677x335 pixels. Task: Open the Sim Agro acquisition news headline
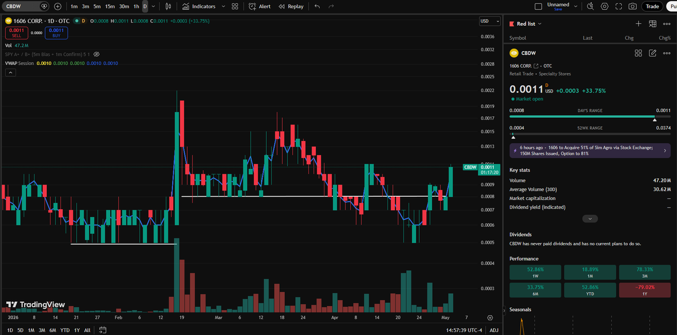pos(590,150)
